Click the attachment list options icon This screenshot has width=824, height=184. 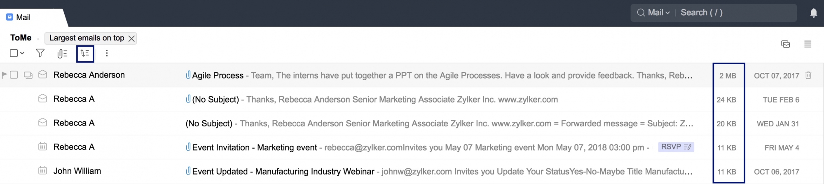click(62, 54)
